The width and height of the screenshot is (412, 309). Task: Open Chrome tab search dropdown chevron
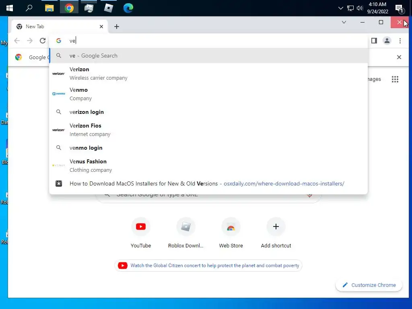[x=344, y=23]
